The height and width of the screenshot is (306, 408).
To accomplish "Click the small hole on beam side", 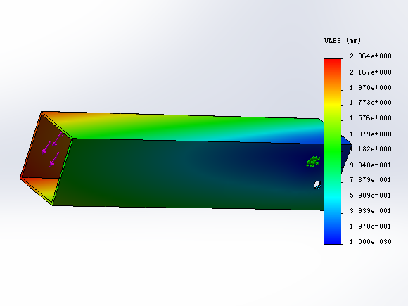I will point(317,185).
